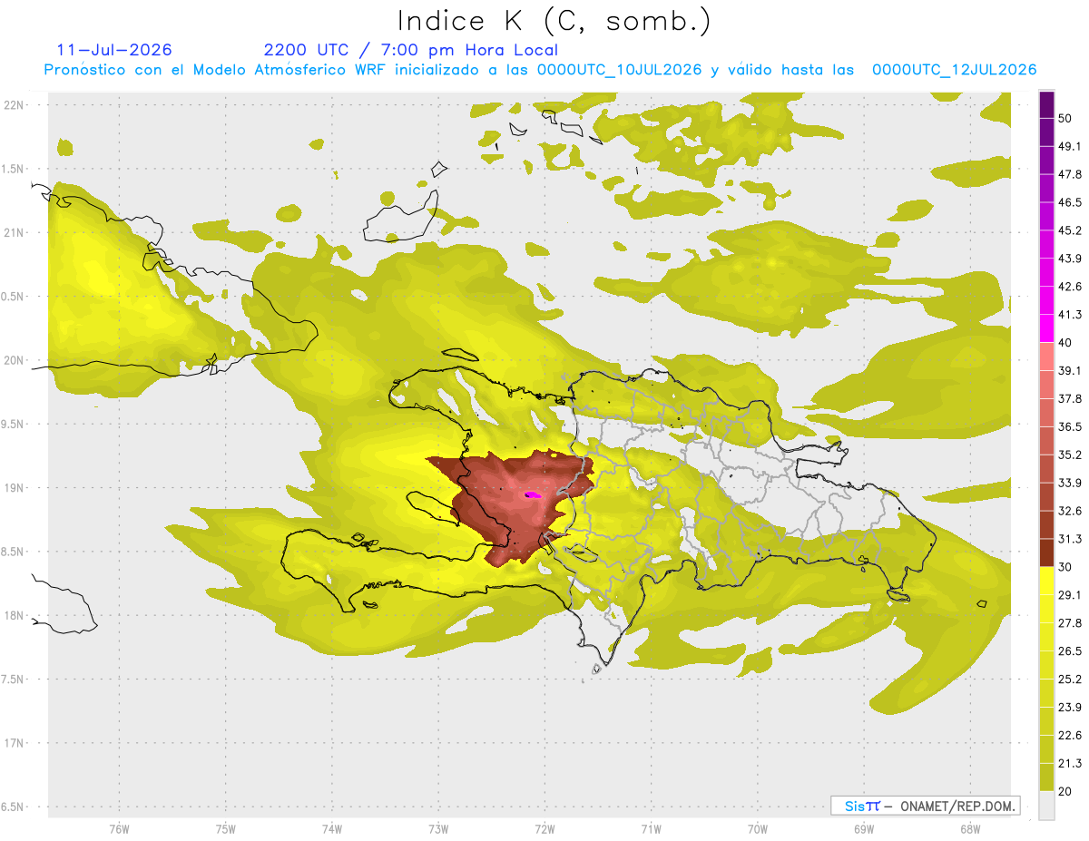Click the colorbar label "25.2"

pyautogui.click(x=1069, y=679)
